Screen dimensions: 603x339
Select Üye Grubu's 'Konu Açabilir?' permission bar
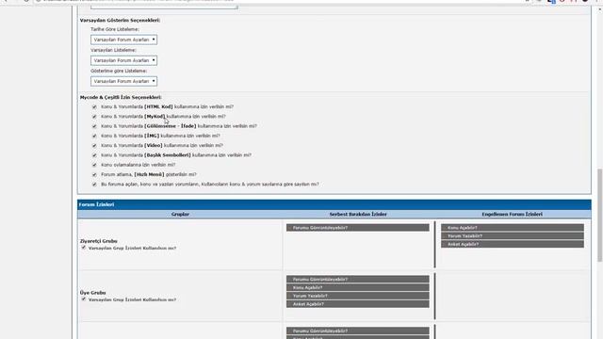coord(358,287)
